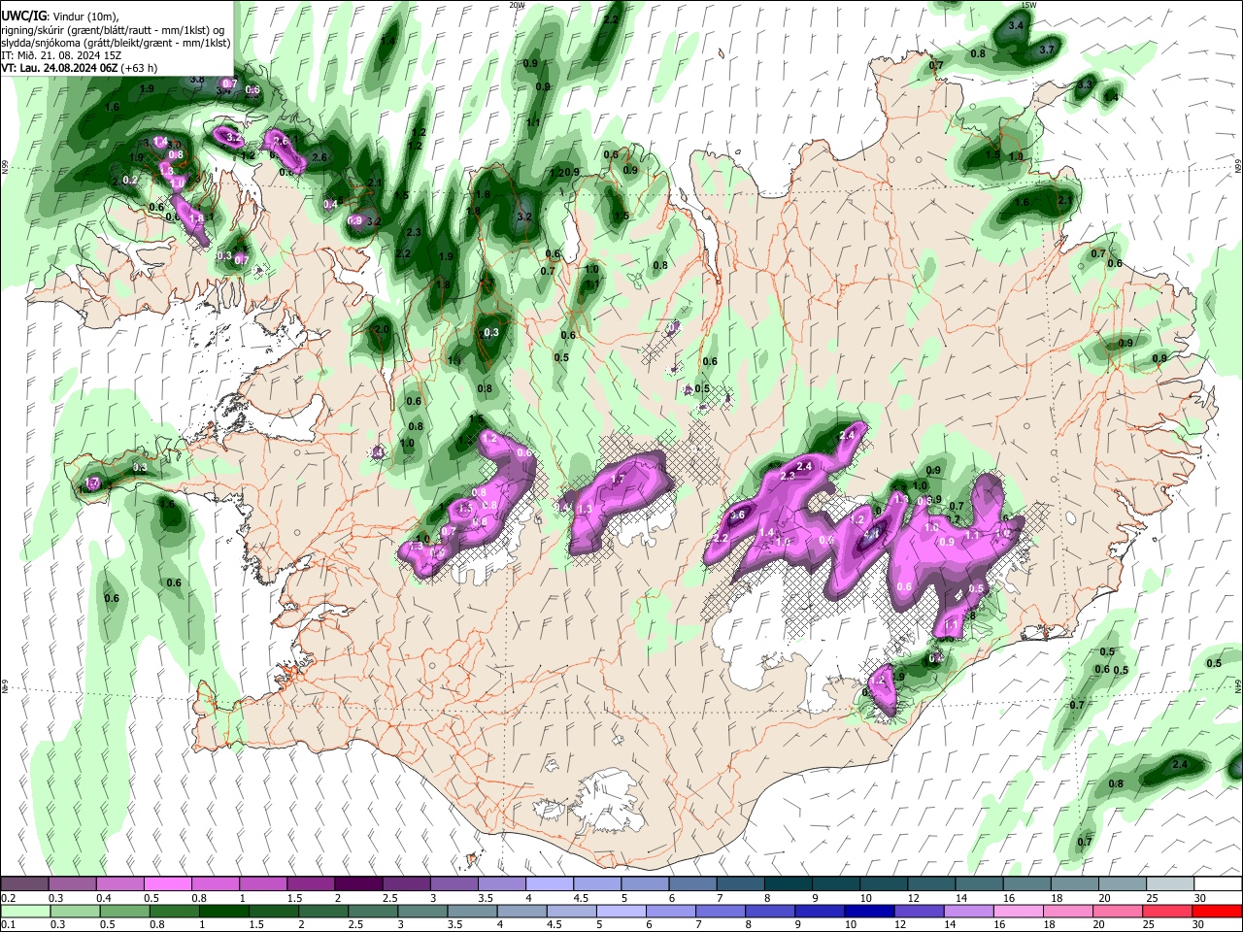Select the deep navy blue 10 mm rain swatch
Viewport: 1243px width, 932px height.
point(867,911)
